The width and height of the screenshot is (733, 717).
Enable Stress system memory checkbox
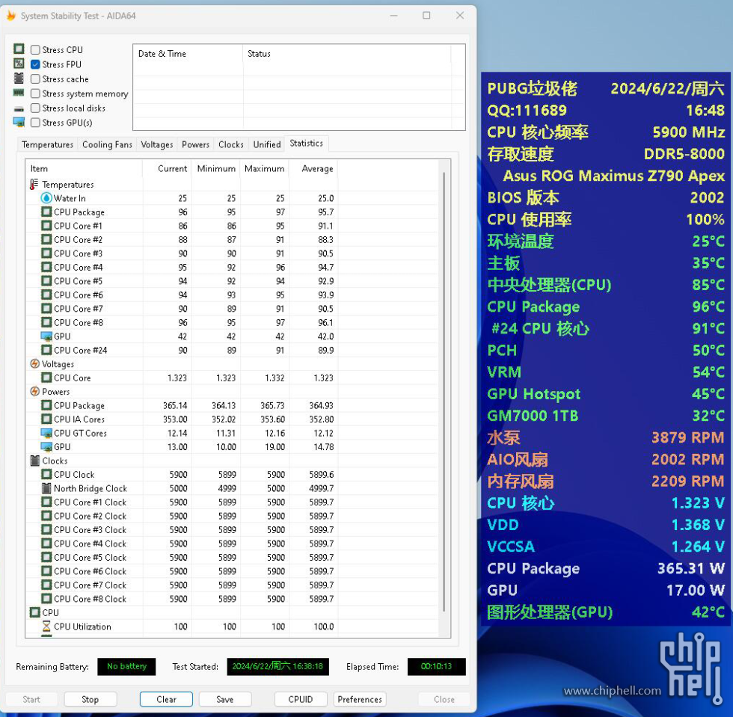pos(35,93)
